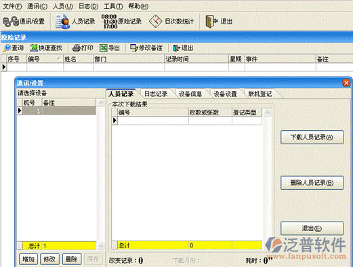Open 通讯/设置 from the main toolbar

tap(24, 22)
